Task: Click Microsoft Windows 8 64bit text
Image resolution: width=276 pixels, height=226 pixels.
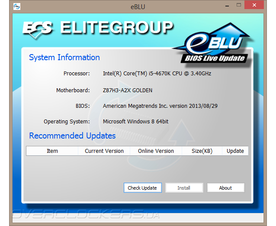Action: tap(135, 122)
